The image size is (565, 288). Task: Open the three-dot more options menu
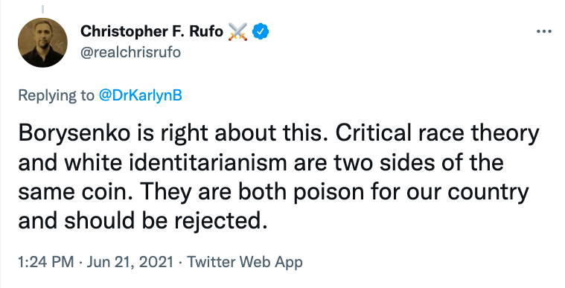coord(543,32)
